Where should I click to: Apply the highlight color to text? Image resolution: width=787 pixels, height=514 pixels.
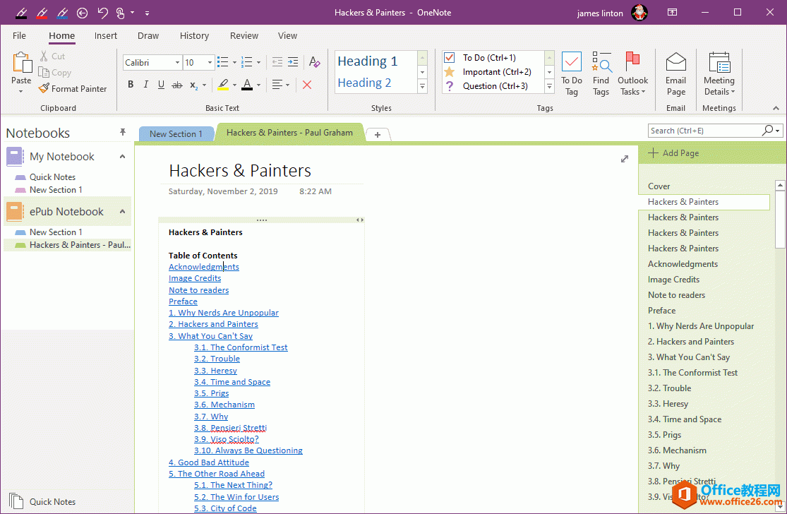coord(223,84)
